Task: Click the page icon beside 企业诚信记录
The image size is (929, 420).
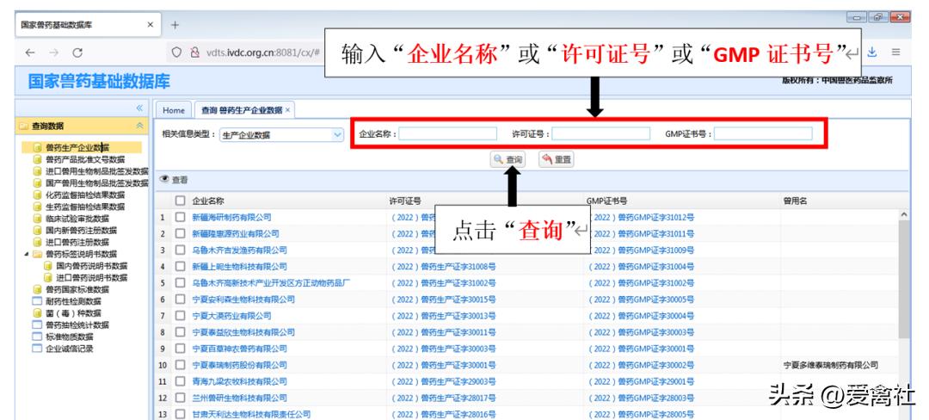Action: (x=37, y=349)
